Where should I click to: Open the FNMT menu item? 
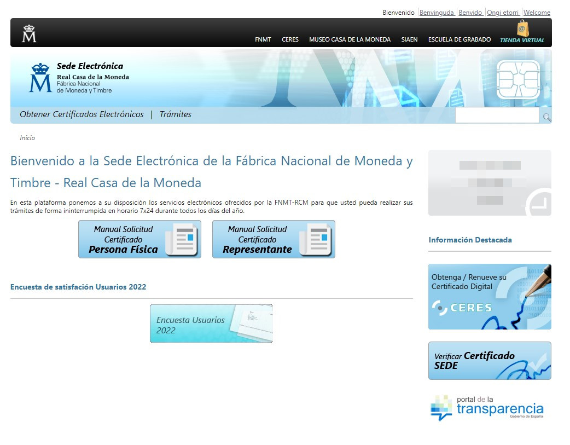point(263,39)
